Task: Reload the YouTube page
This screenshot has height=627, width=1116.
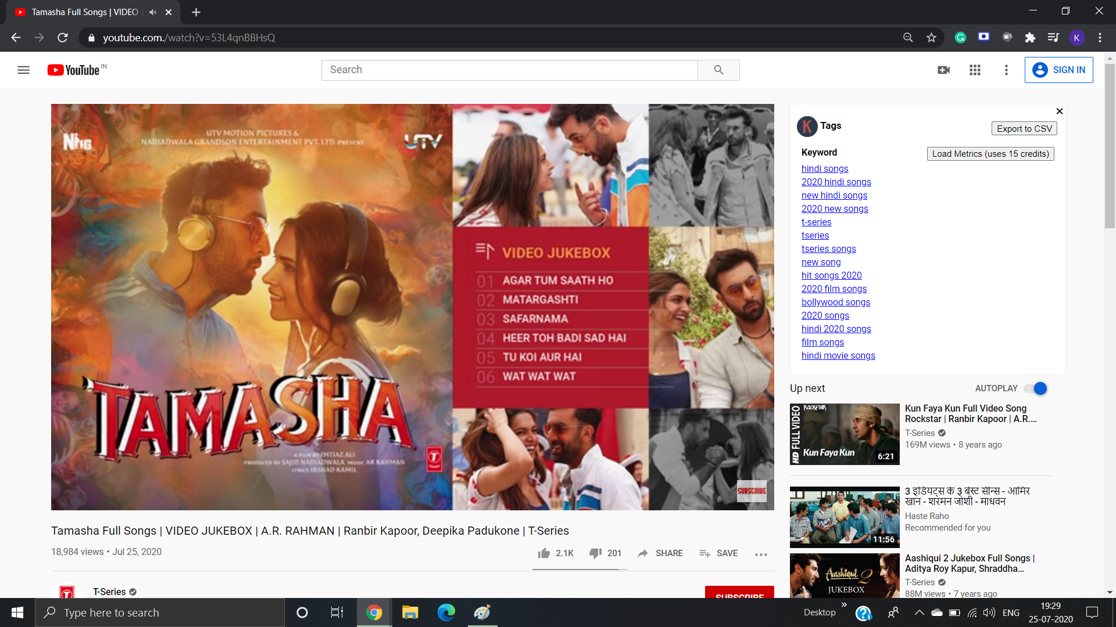Action: click(x=63, y=37)
